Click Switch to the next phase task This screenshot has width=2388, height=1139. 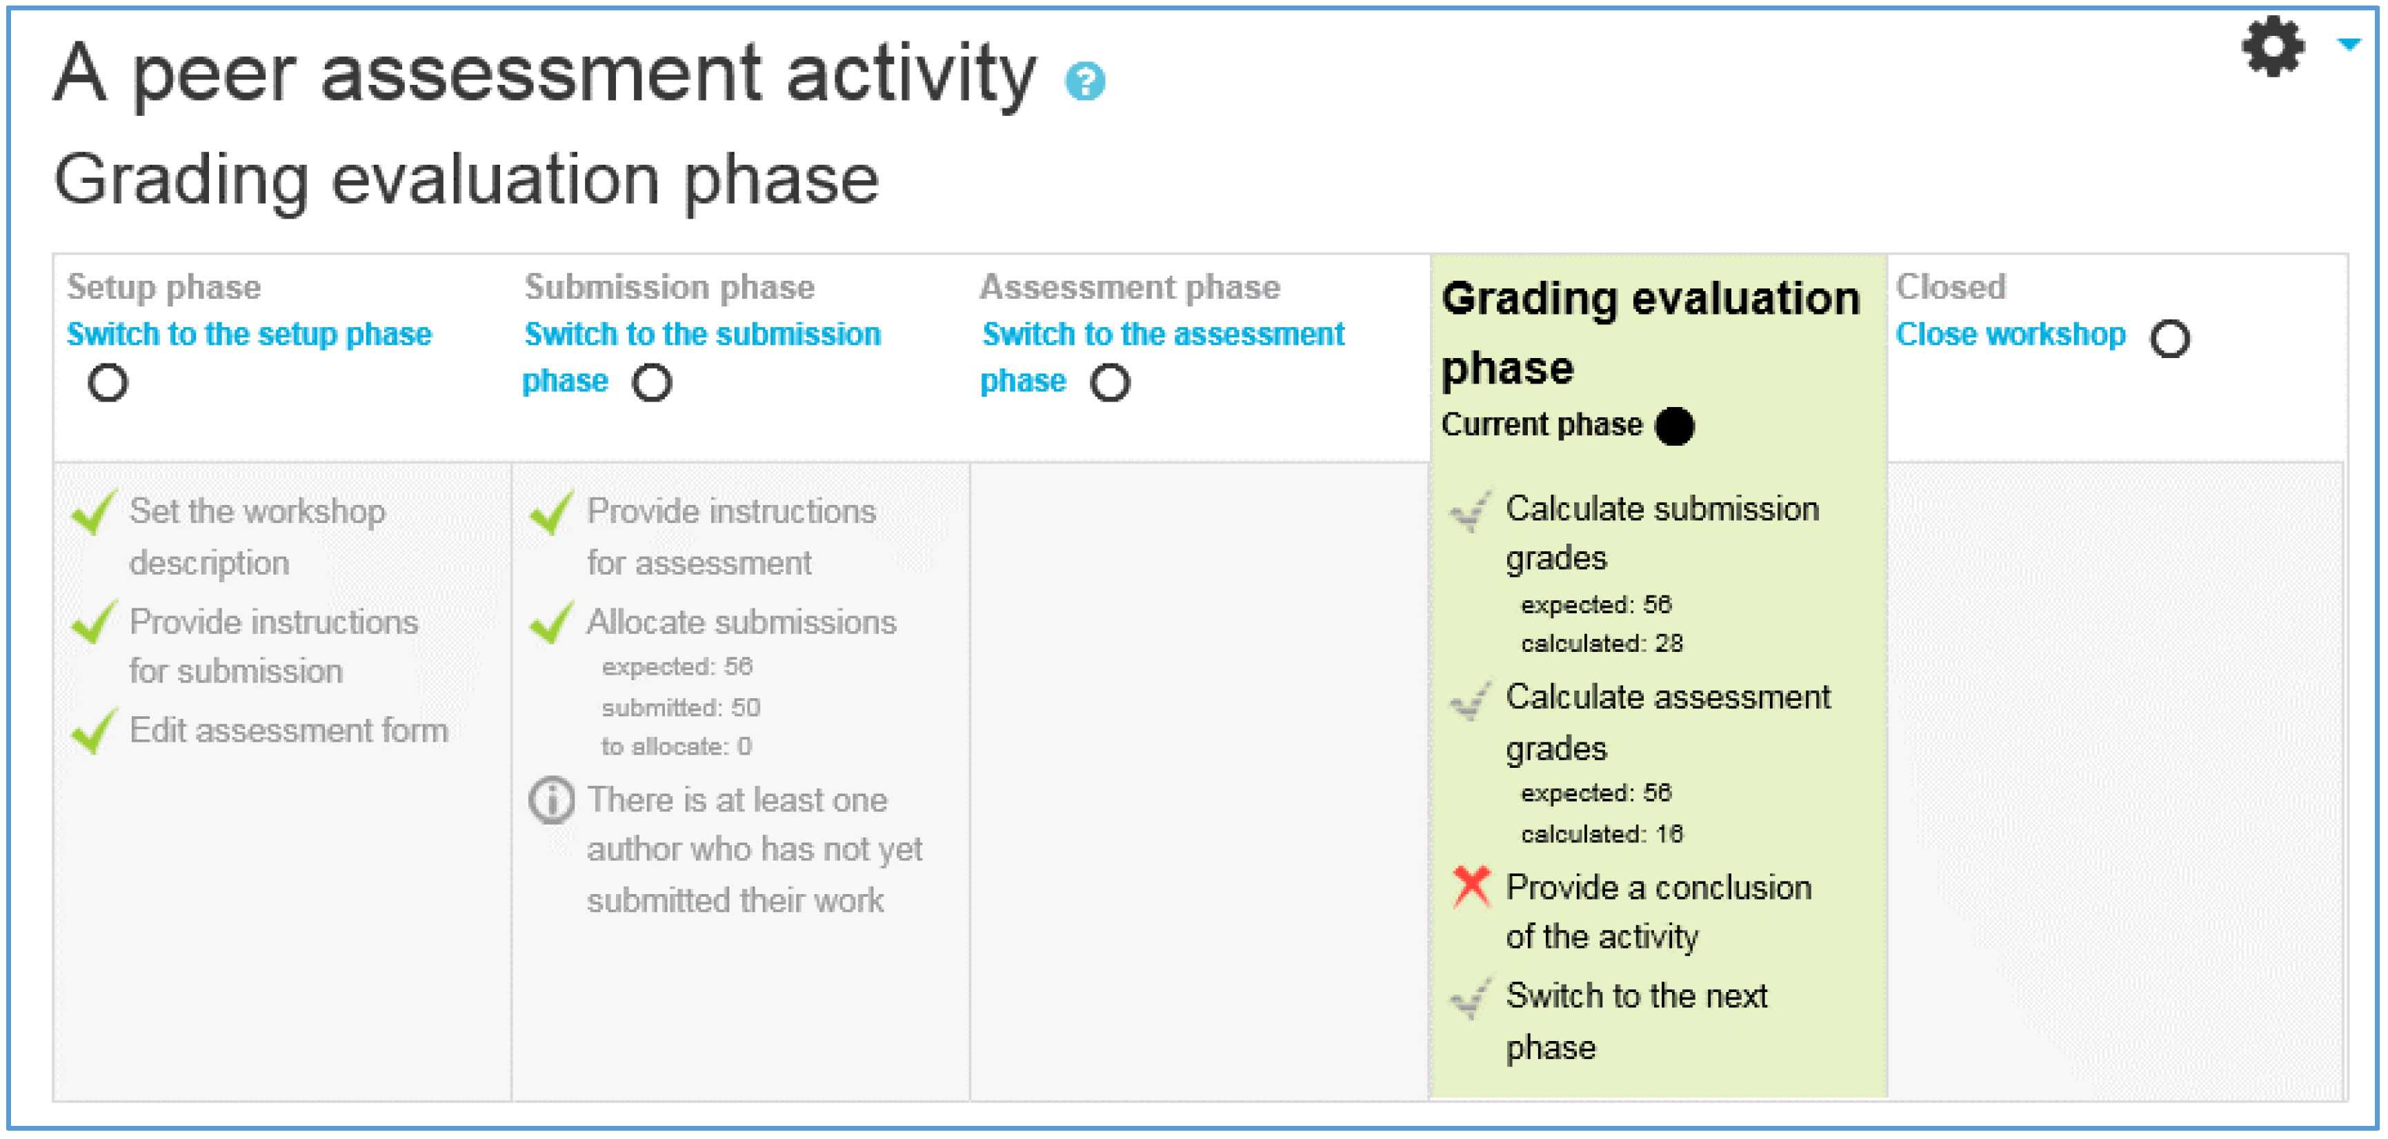click(1636, 1021)
